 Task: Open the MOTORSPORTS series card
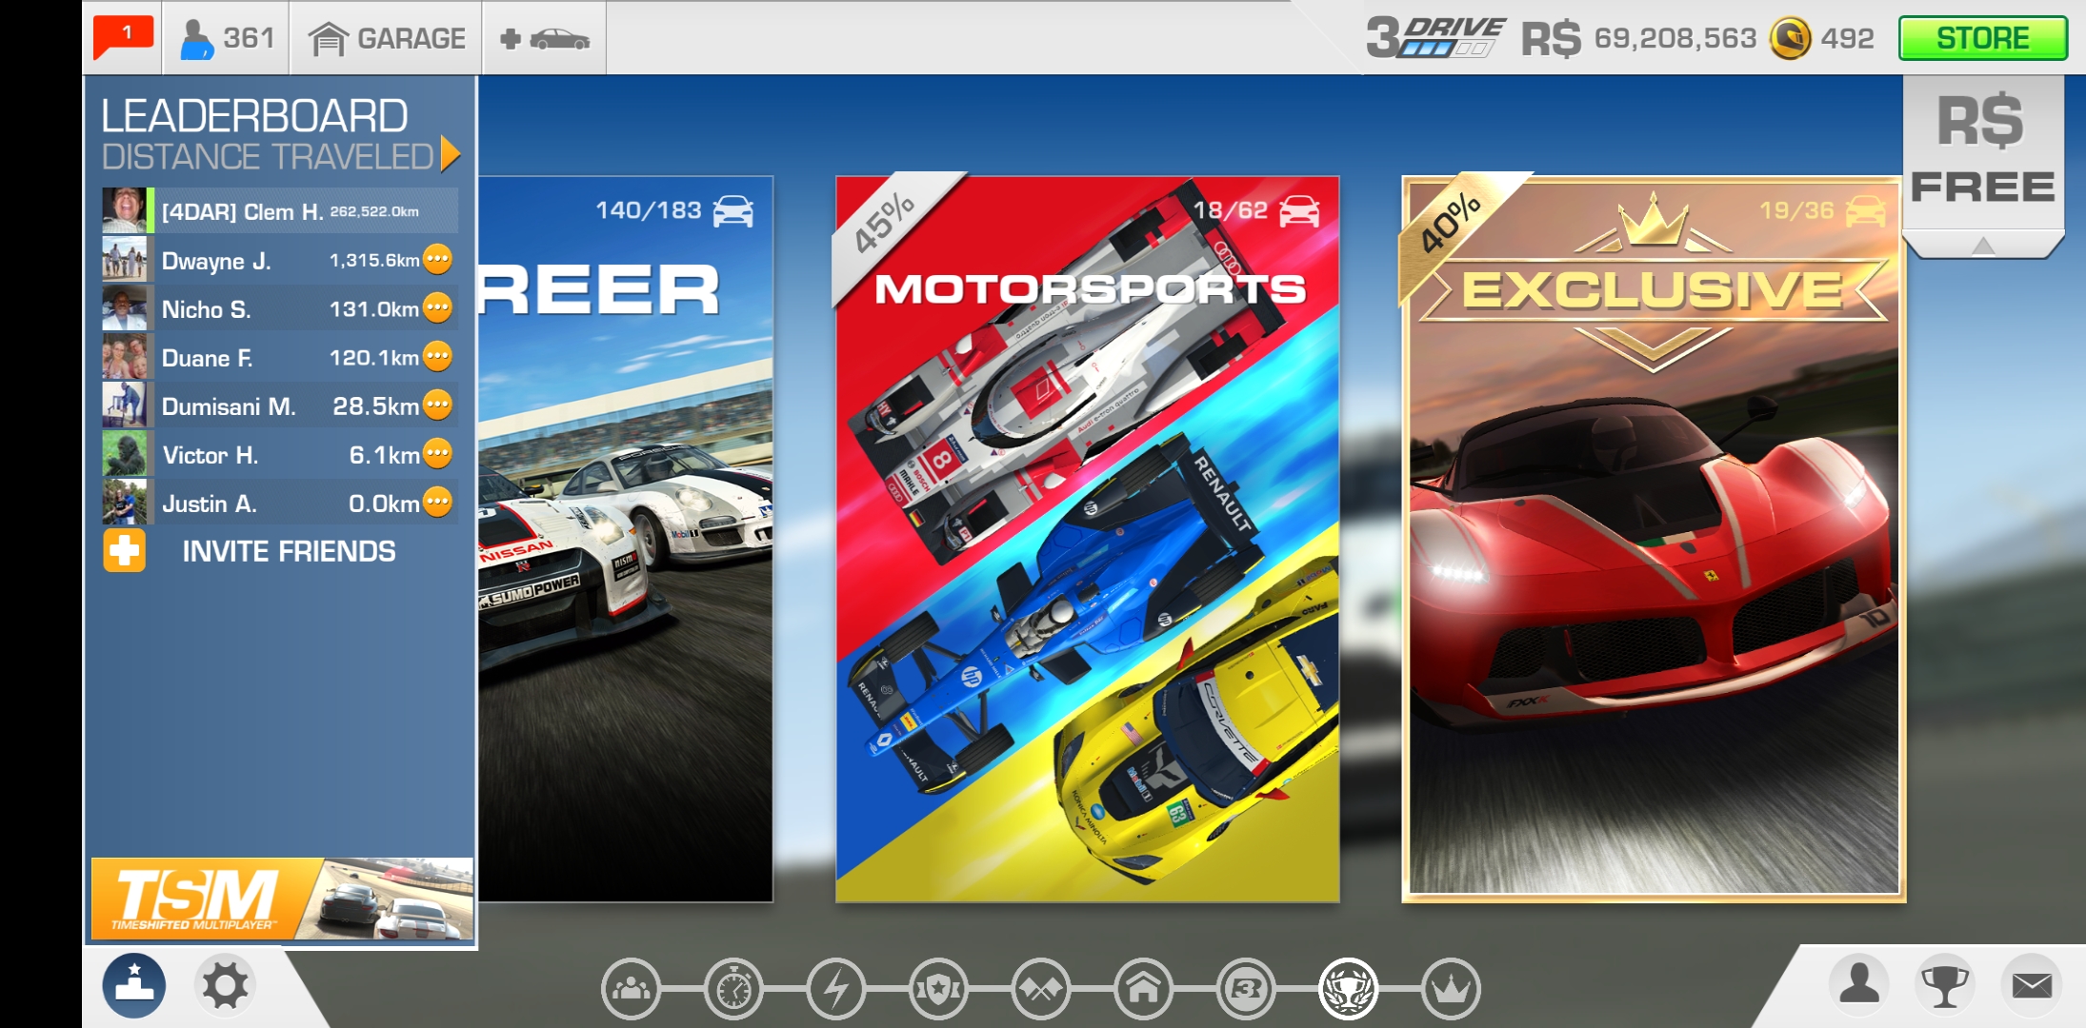pyautogui.click(x=1087, y=538)
